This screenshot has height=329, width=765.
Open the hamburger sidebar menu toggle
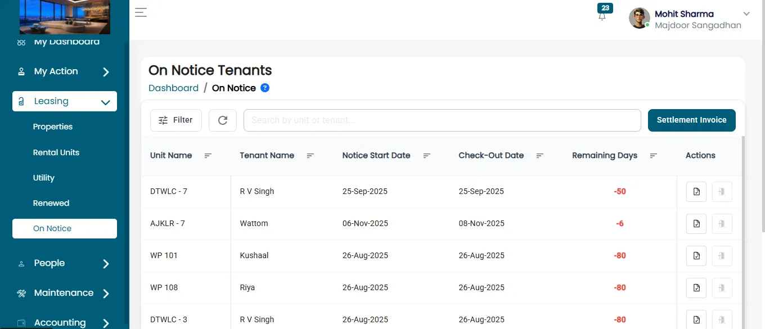tap(141, 12)
